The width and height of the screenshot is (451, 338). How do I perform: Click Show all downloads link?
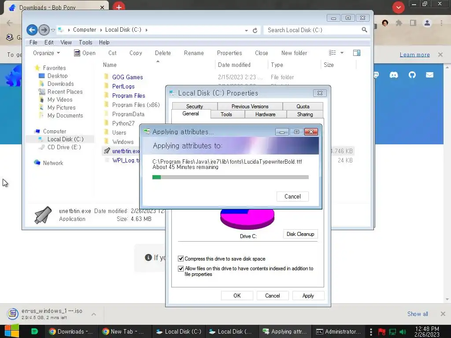click(x=418, y=314)
